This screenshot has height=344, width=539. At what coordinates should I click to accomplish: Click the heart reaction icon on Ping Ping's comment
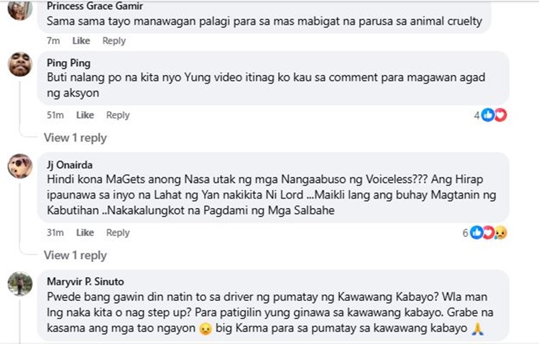click(x=501, y=115)
